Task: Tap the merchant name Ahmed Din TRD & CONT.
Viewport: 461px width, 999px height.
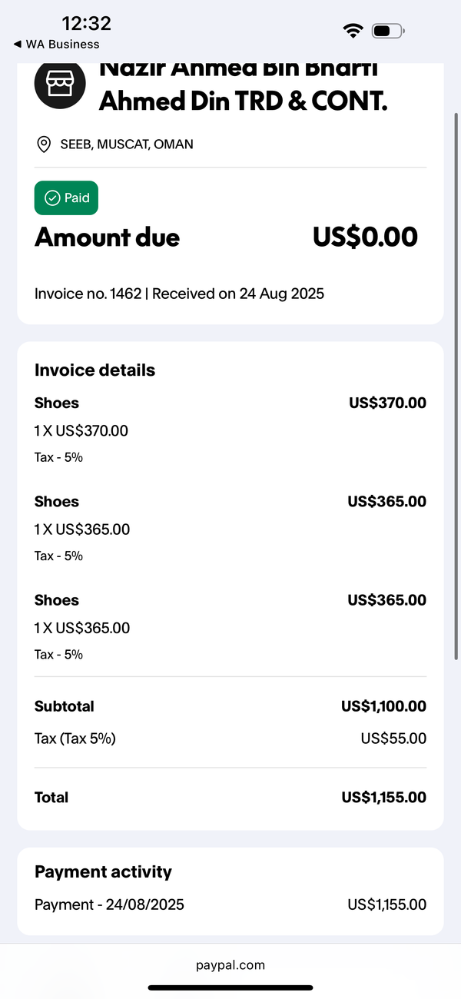Action: (244, 101)
